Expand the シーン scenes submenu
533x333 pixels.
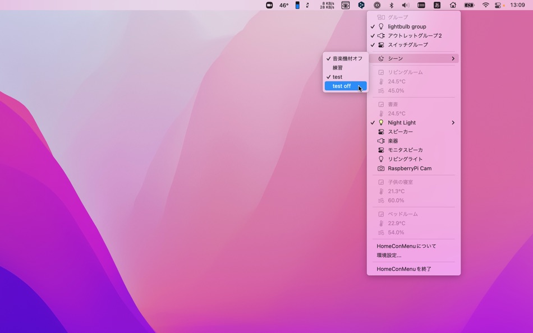[x=413, y=58]
